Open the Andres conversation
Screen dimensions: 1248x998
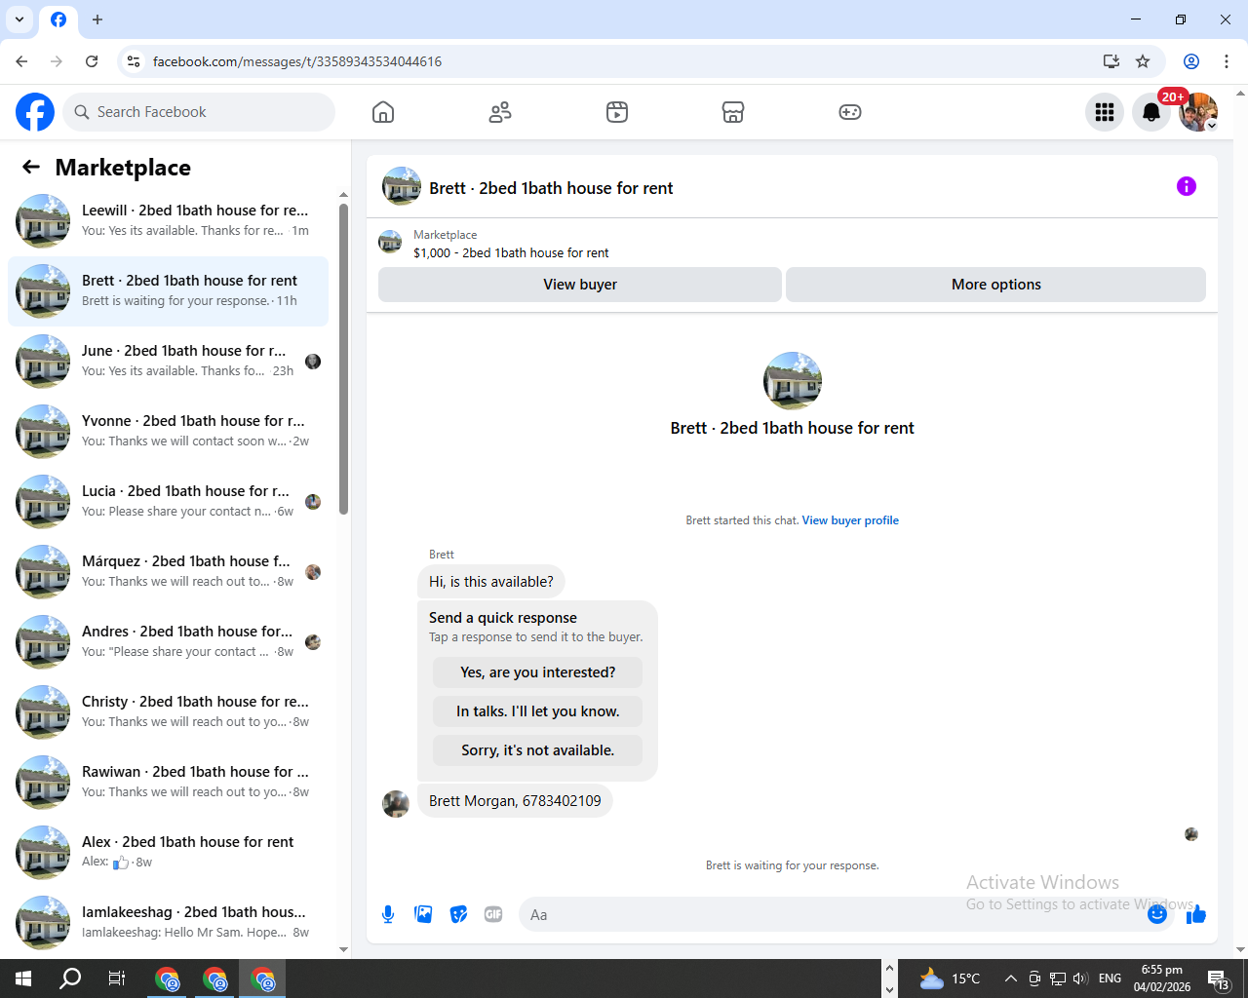pos(168,641)
